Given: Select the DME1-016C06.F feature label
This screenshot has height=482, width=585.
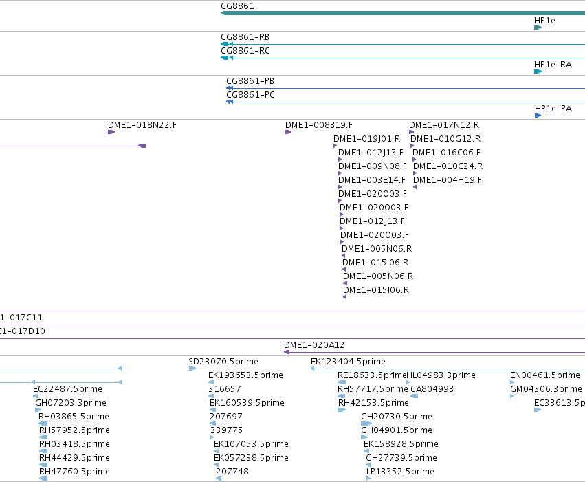Looking at the screenshot, I should [446, 153].
